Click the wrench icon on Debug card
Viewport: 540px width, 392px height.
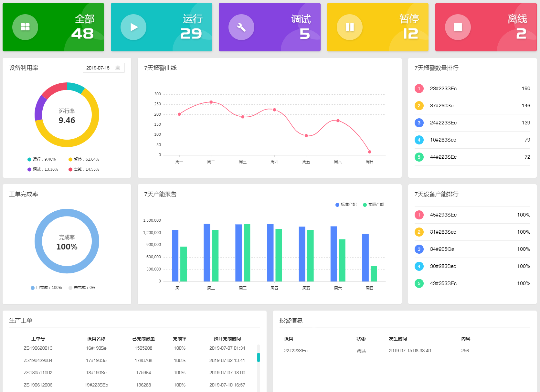(x=241, y=27)
